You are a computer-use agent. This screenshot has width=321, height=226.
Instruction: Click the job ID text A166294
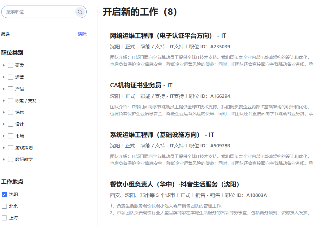[x=220, y=96]
